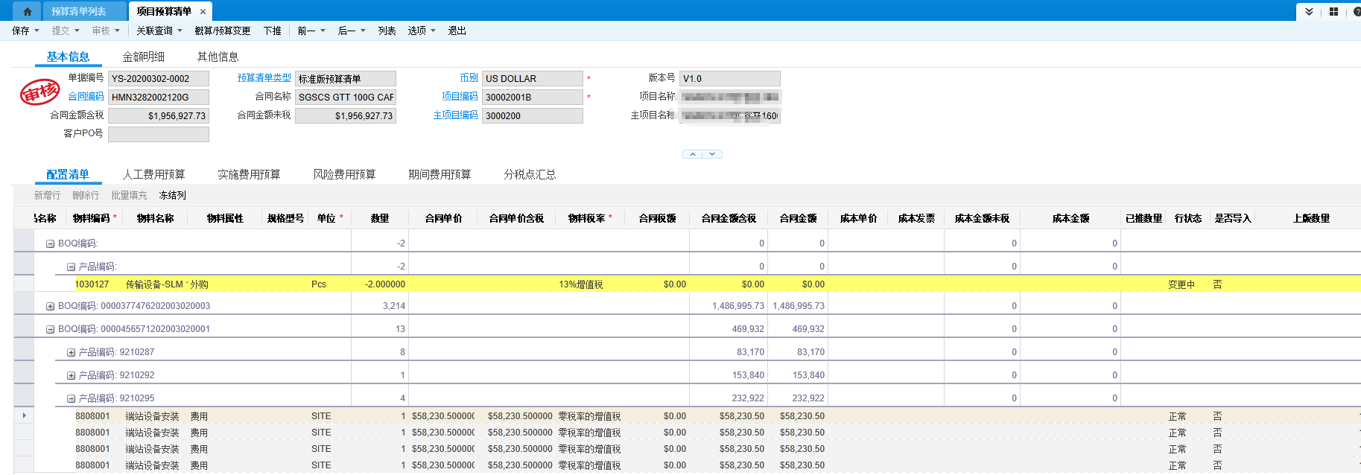
Task: Switch to the 金额明细 tab
Action: (144, 57)
